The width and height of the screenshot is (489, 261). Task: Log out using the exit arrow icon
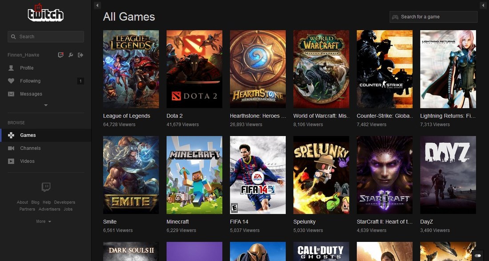[80, 55]
